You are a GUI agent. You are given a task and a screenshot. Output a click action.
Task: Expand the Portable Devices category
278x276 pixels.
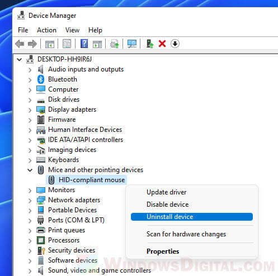(30, 211)
